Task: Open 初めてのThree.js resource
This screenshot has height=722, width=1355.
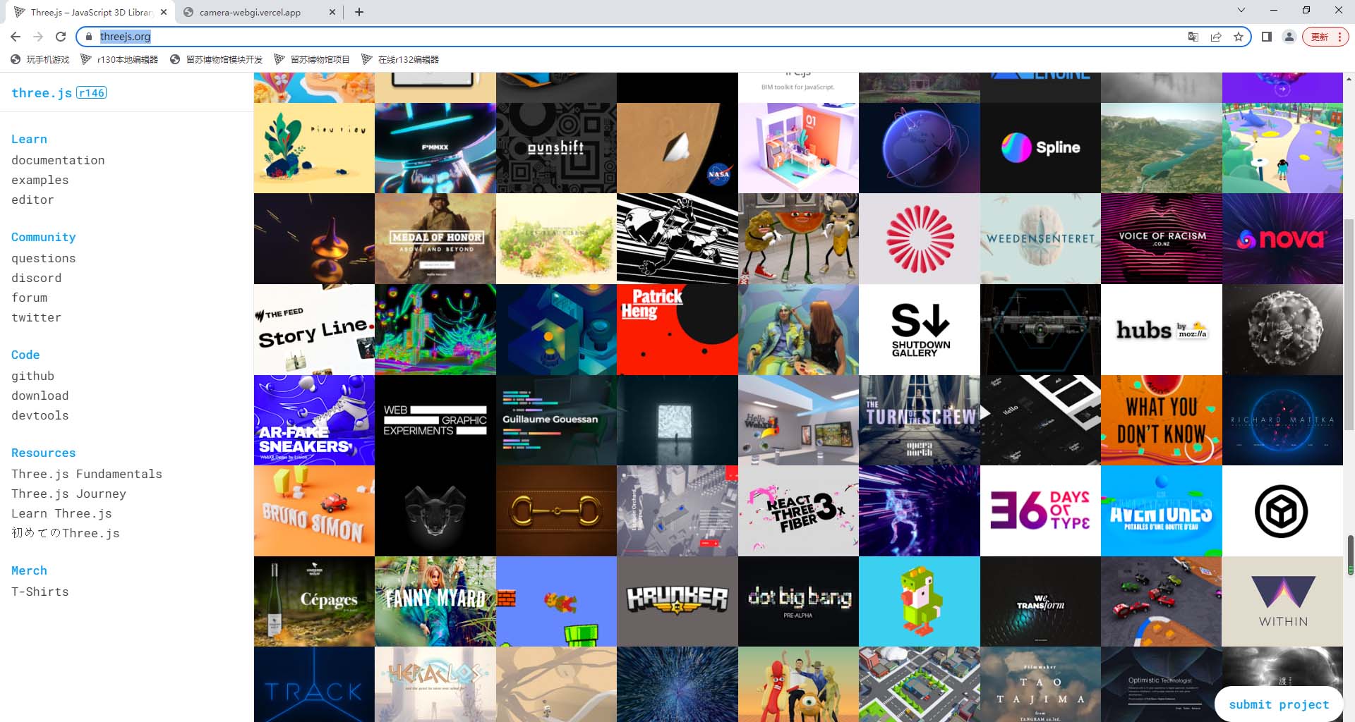Action: [x=66, y=533]
